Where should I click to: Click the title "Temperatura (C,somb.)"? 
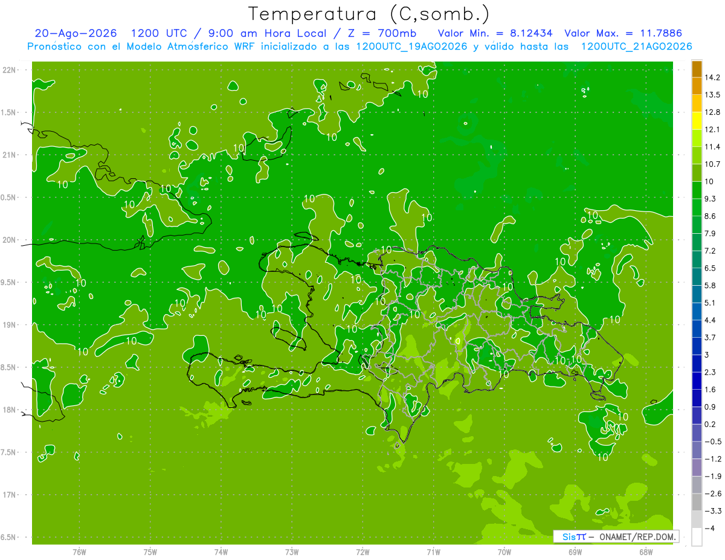pos(369,14)
